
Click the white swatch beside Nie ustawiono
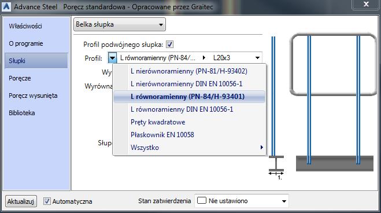pyautogui.click(x=201, y=201)
